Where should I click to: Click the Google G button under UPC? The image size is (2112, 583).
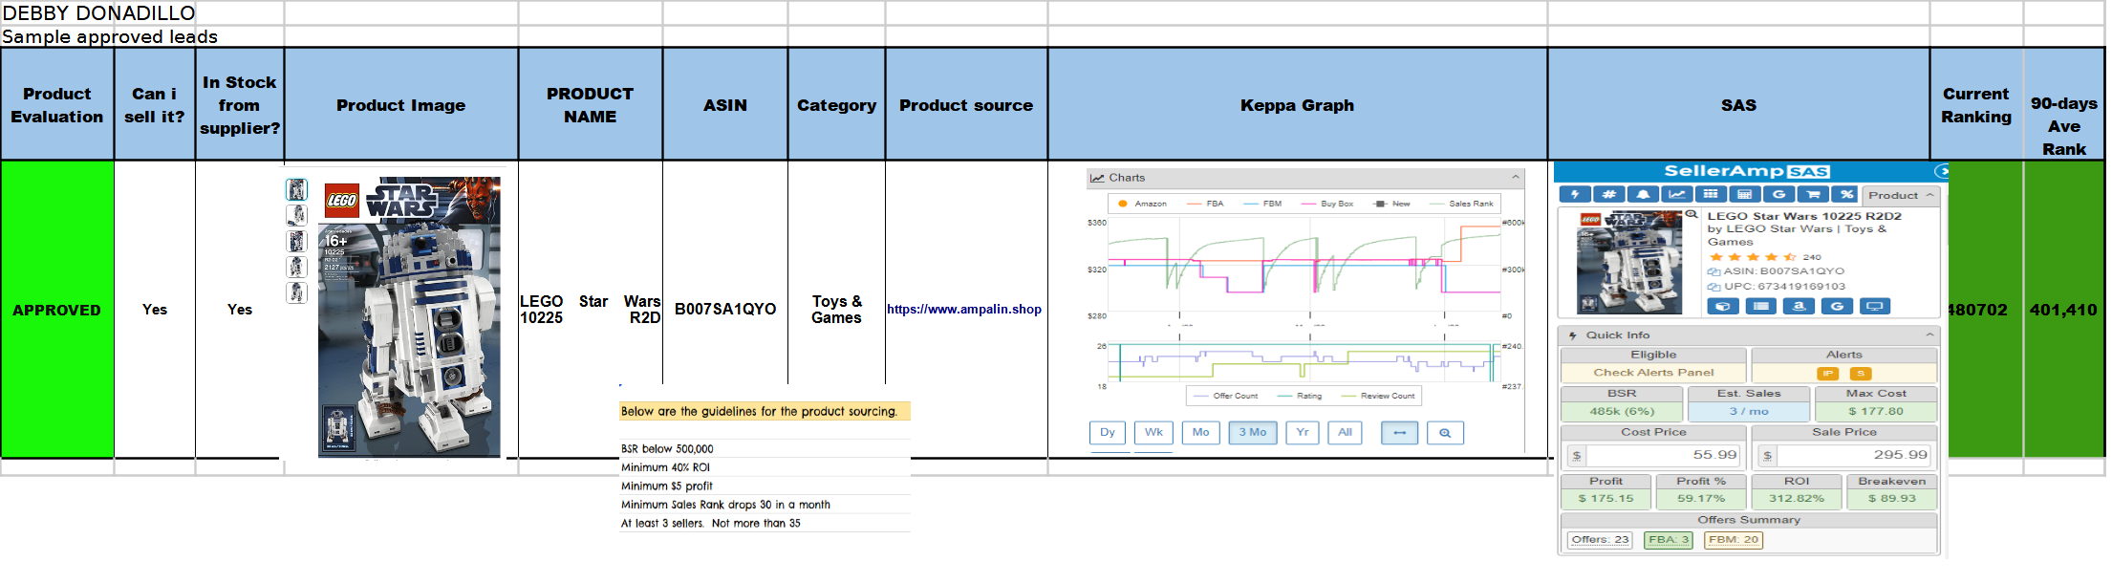click(1837, 307)
